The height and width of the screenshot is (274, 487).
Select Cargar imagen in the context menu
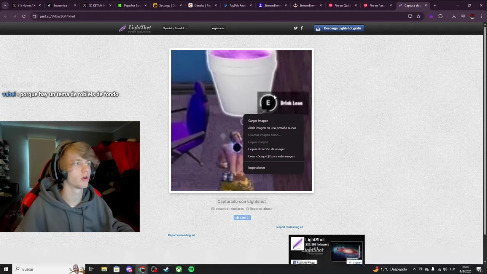pos(274,121)
